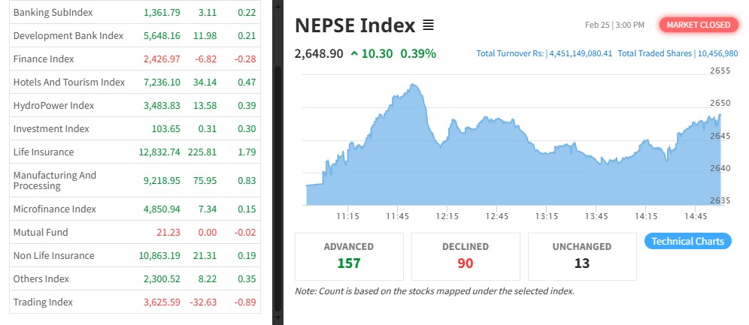Click the Market Closed status badge
The image size is (749, 325).
[697, 25]
